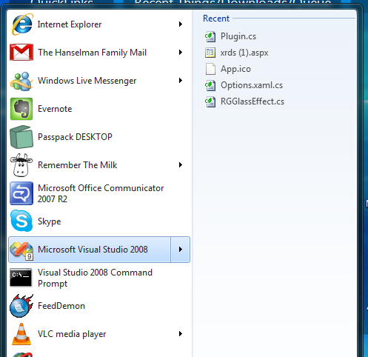Launch Internet Explorer from its label
Image resolution: width=368 pixels, height=357 pixels.
coord(70,24)
